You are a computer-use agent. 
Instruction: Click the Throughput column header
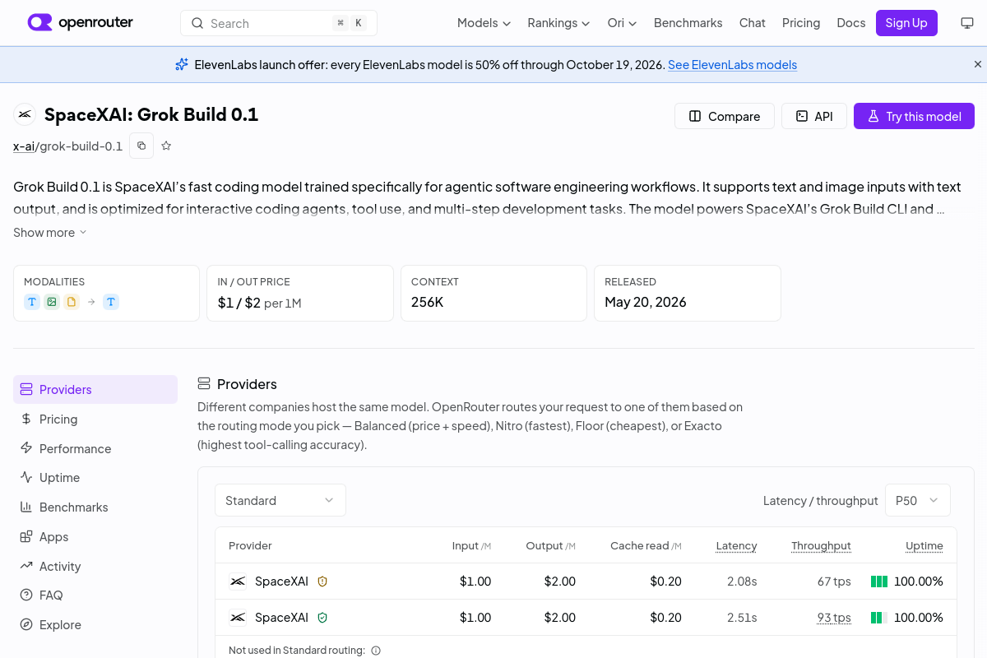(821, 545)
